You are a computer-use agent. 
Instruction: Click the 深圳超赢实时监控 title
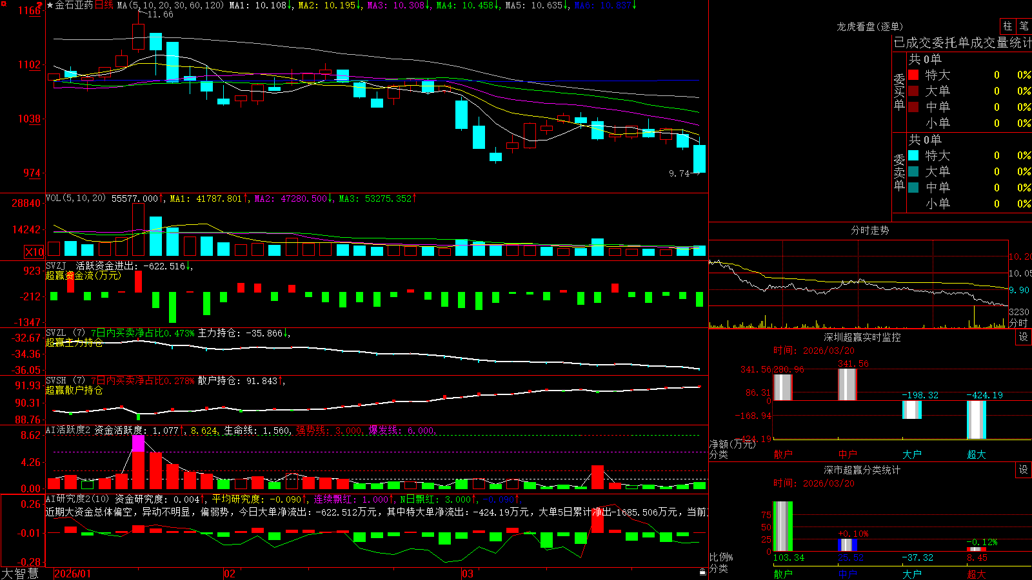click(x=862, y=337)
